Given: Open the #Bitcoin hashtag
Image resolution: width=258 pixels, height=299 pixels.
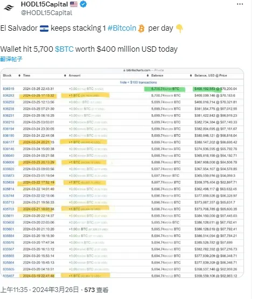Looking at the screenshot, I should click(x=122, y=28).
